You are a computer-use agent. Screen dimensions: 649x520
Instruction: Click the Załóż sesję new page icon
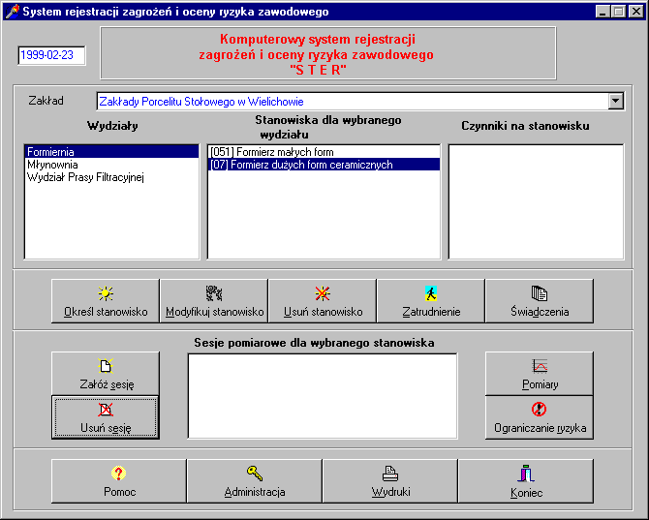click(105, 366)
